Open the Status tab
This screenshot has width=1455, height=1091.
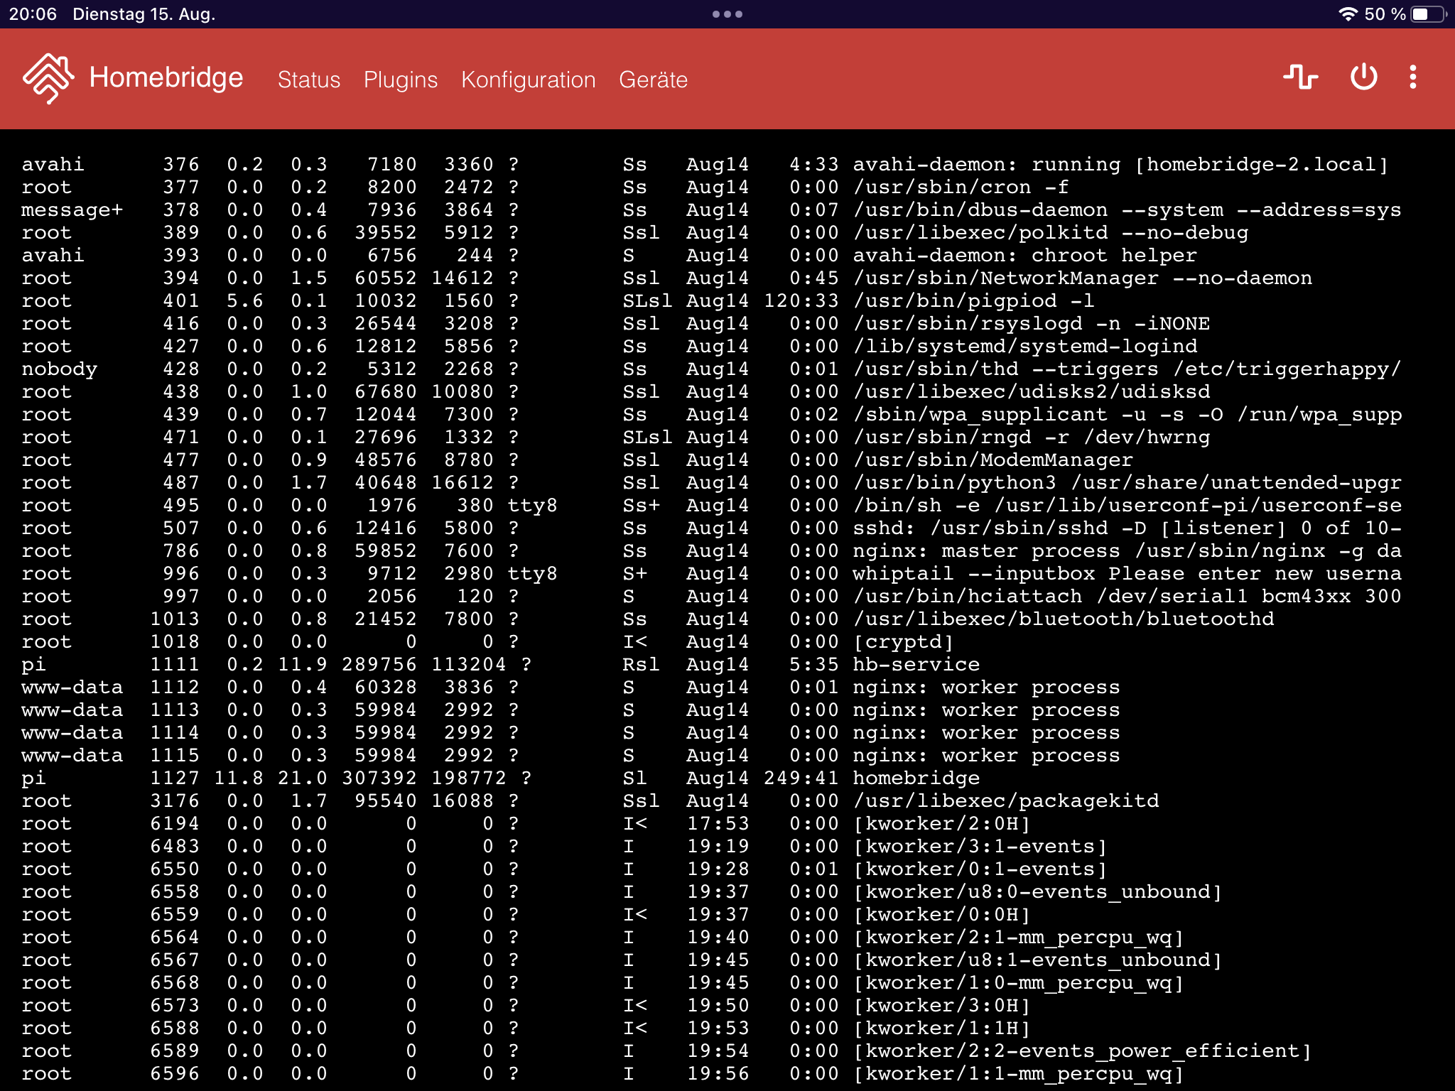[308, 80]
